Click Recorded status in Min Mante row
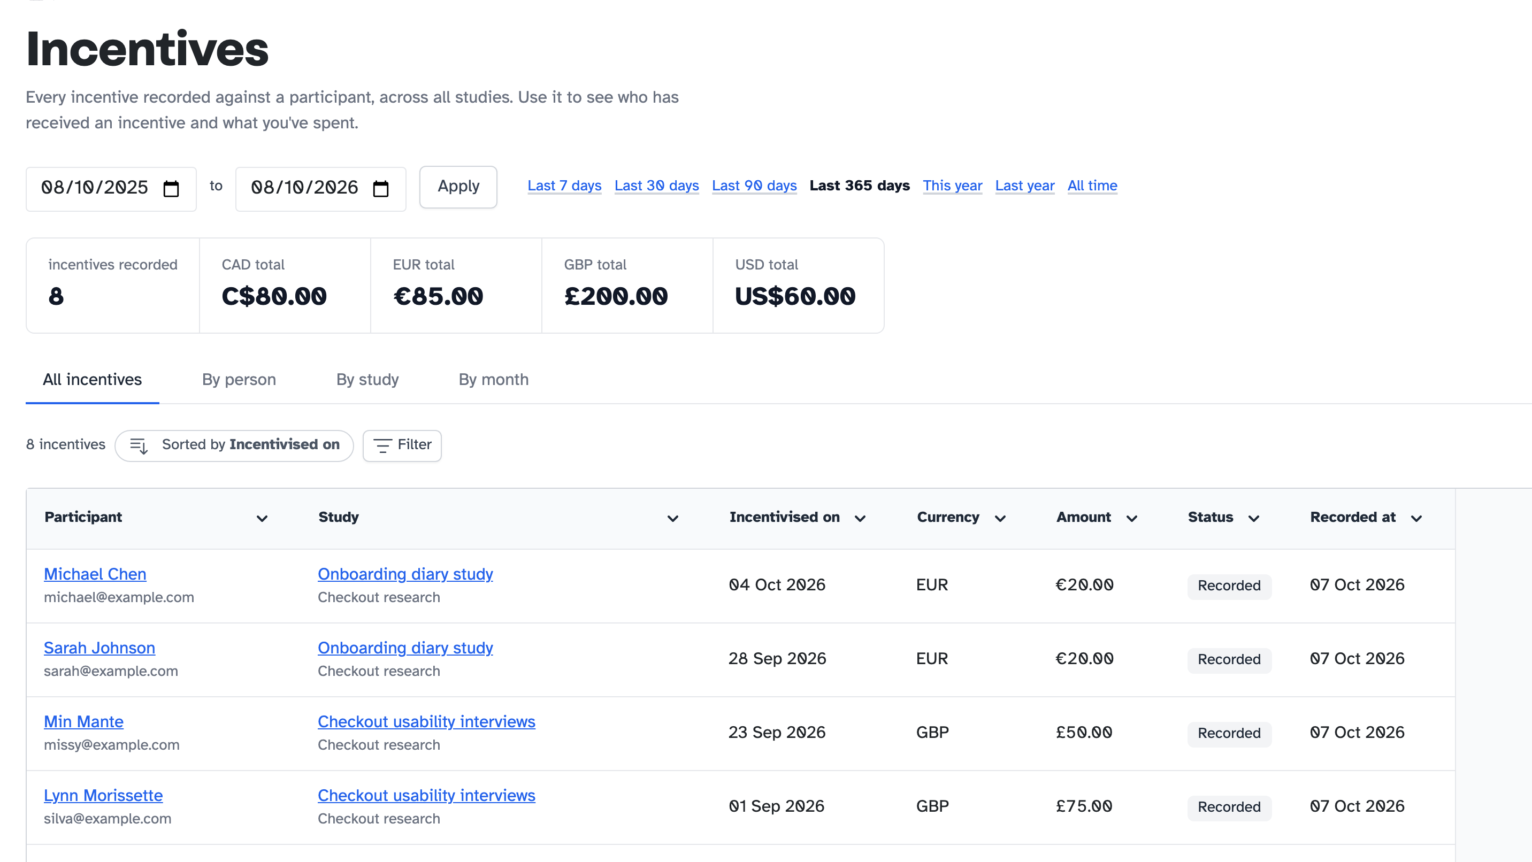The height and width of the screenshot is (862, 1532). tap(1229, 733)
